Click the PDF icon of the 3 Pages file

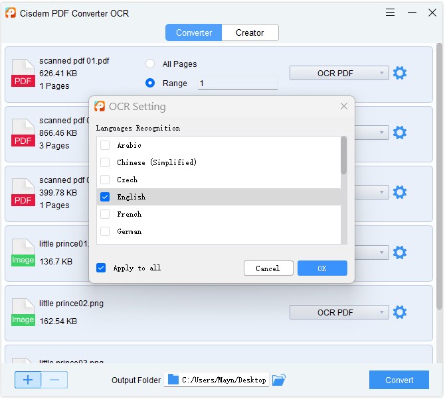pos(23,133)
